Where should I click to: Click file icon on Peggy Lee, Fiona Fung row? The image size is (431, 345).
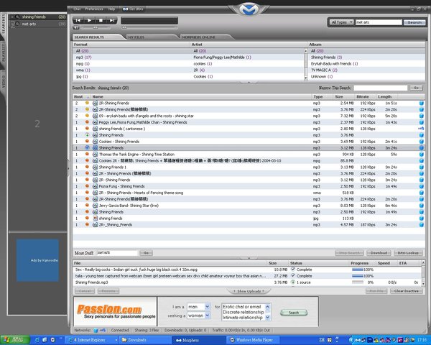95,122
